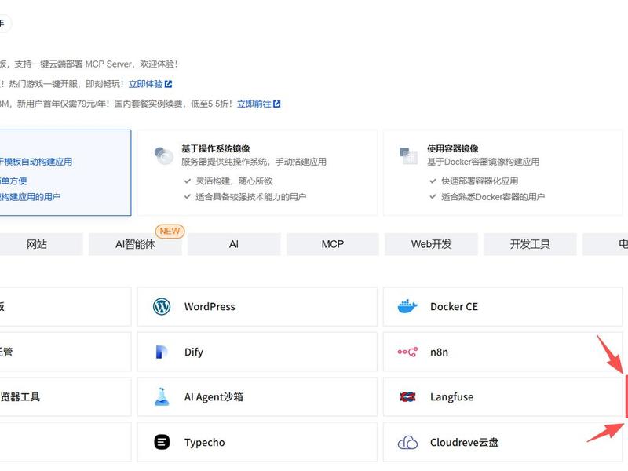Choose the Typecho template card
The width and height of the screenshot is (628, 471).
pos(257,442)
